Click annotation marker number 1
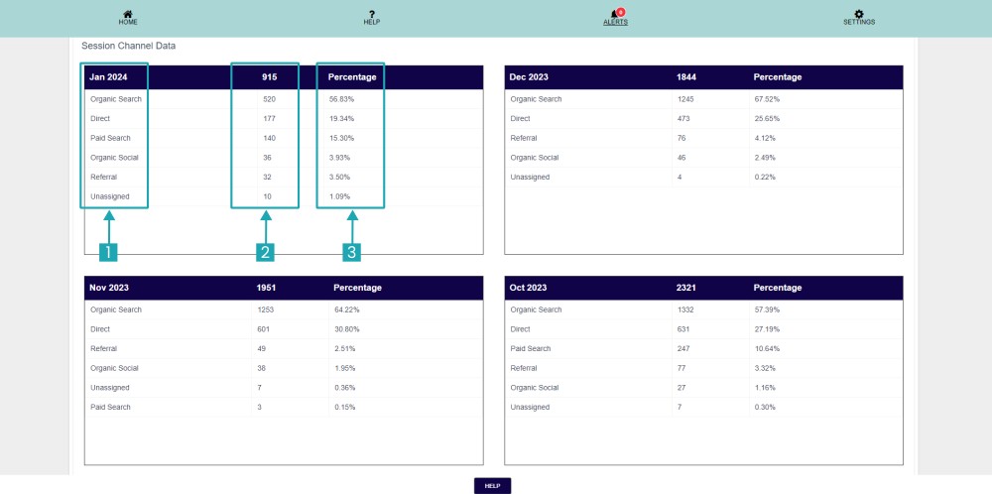 108,252
